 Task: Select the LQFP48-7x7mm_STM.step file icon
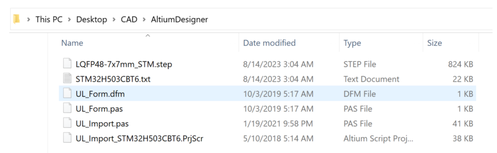(67, 64)
